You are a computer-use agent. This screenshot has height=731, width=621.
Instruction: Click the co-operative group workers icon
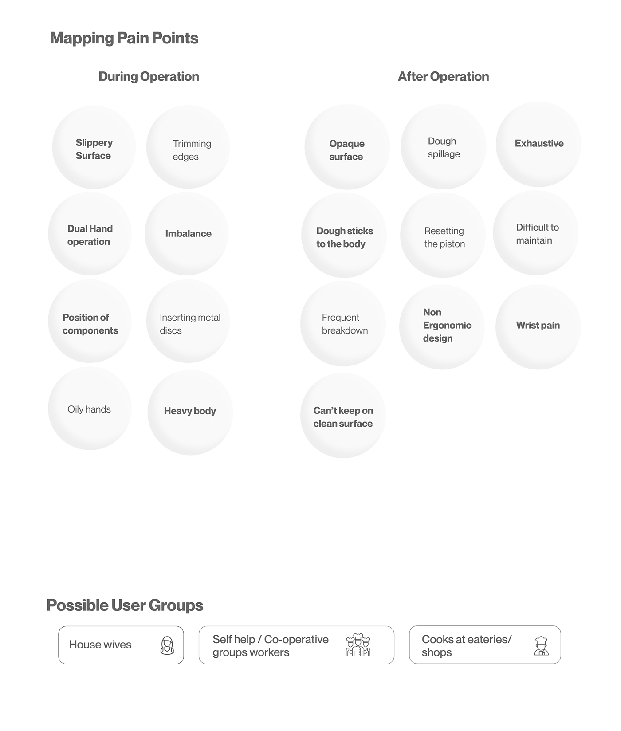tap(358, 645)
